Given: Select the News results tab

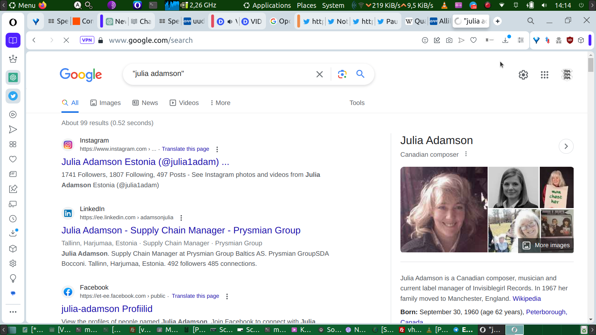Looking at the screenshot, I should (145, 103).
